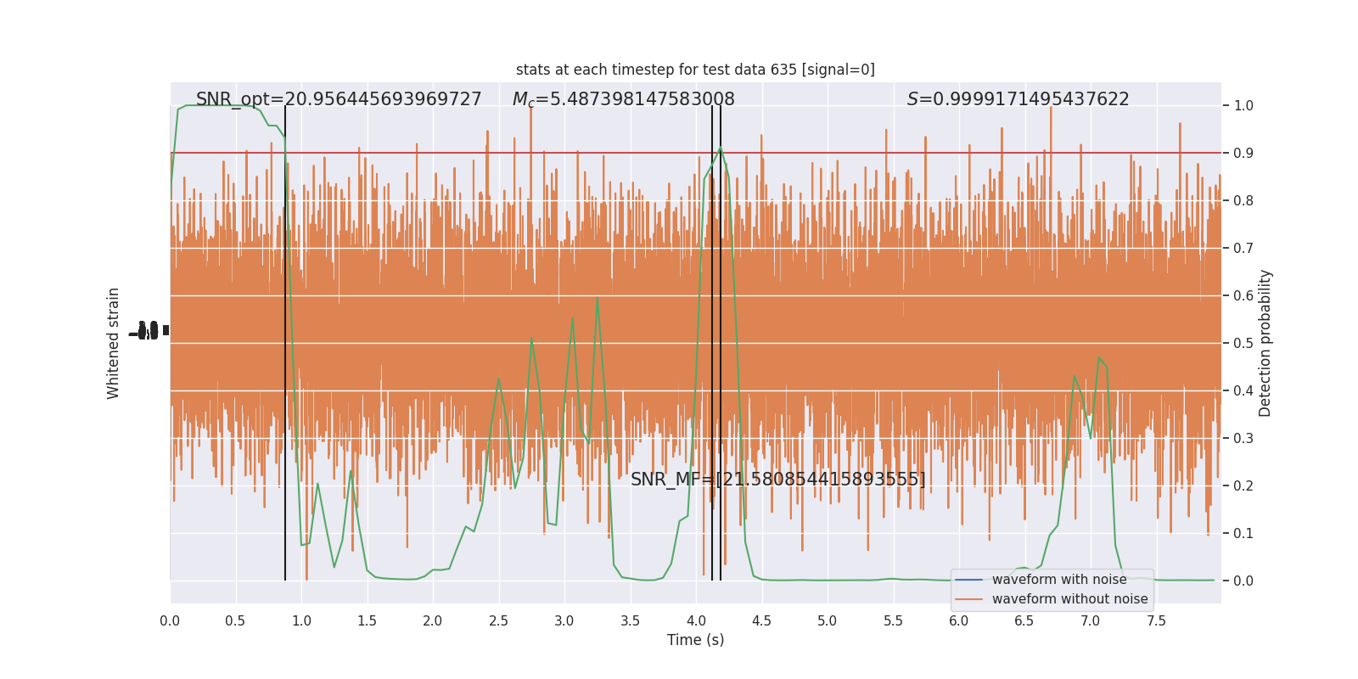The width and height of the screenshot is (1358, 679).
Task: Click the 5.5 tick on the time axis
Action: (x=893, y=621)
